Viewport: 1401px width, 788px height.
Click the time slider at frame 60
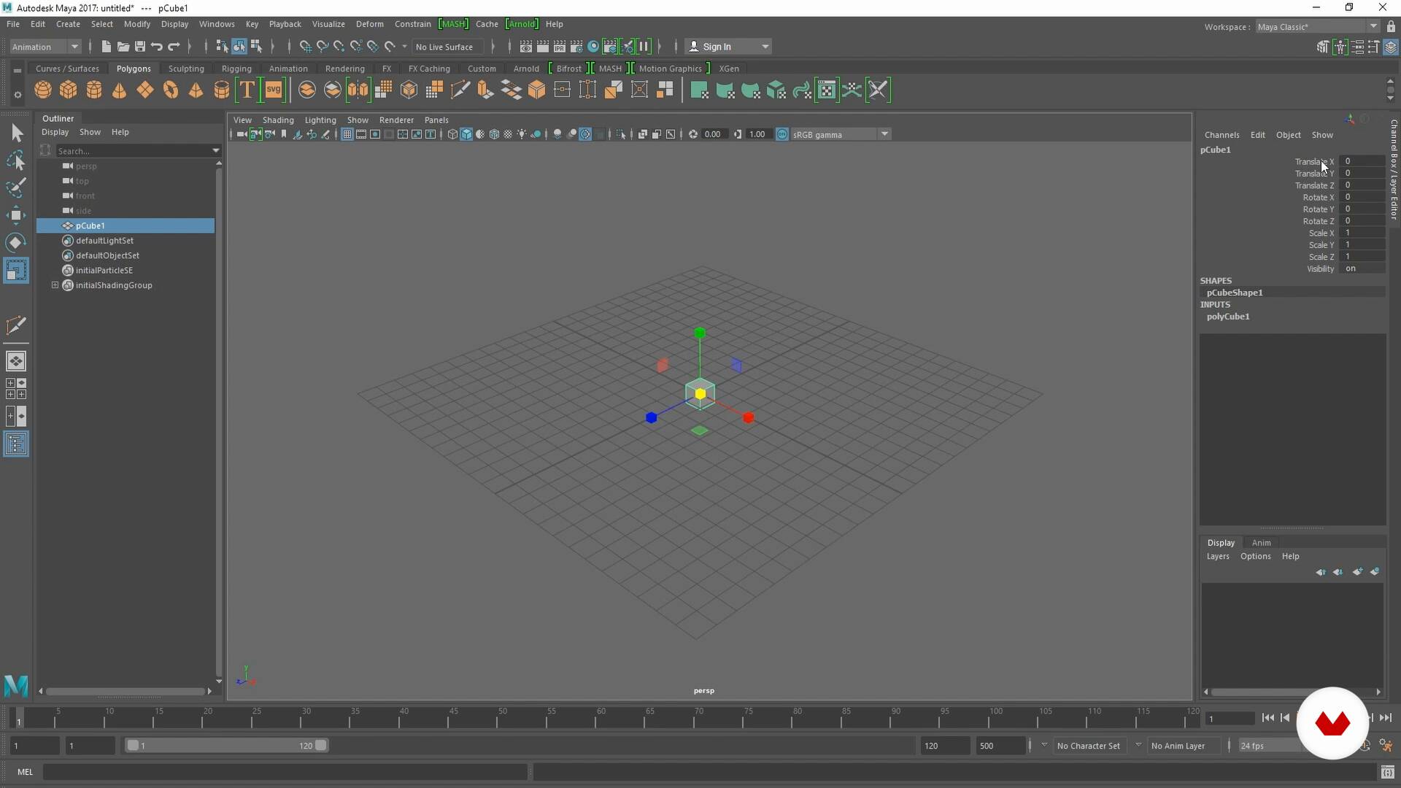pos(601,718)
